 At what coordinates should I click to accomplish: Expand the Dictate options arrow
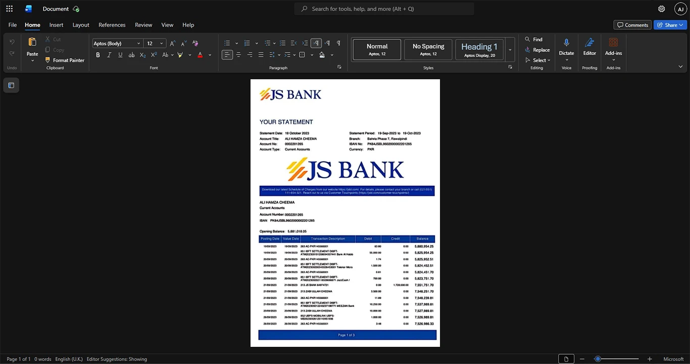pos(566,60)
